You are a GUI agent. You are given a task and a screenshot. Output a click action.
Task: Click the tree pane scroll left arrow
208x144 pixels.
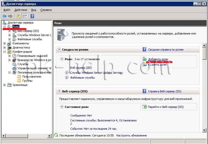click(3, 136)
